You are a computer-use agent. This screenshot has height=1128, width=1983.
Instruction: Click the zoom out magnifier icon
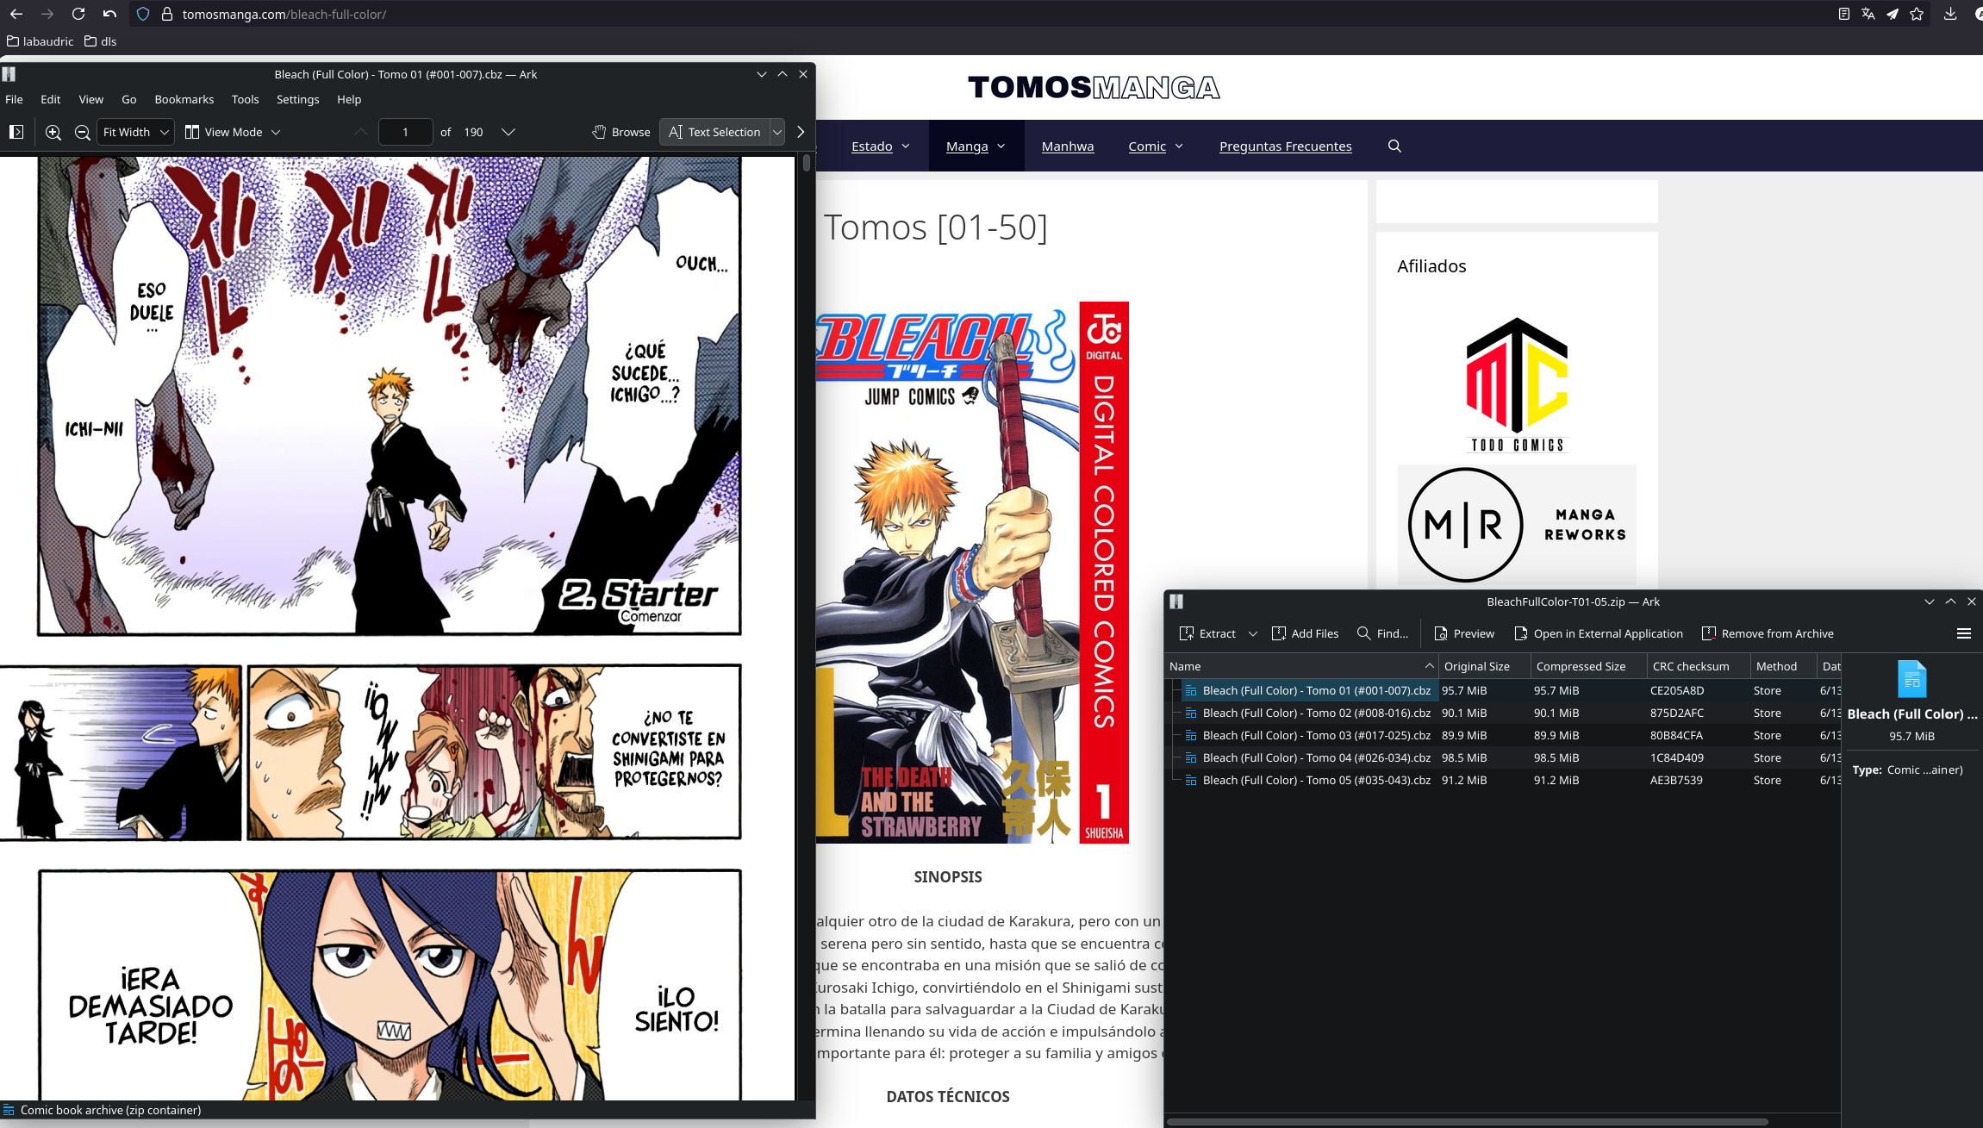tap(83, 132)
